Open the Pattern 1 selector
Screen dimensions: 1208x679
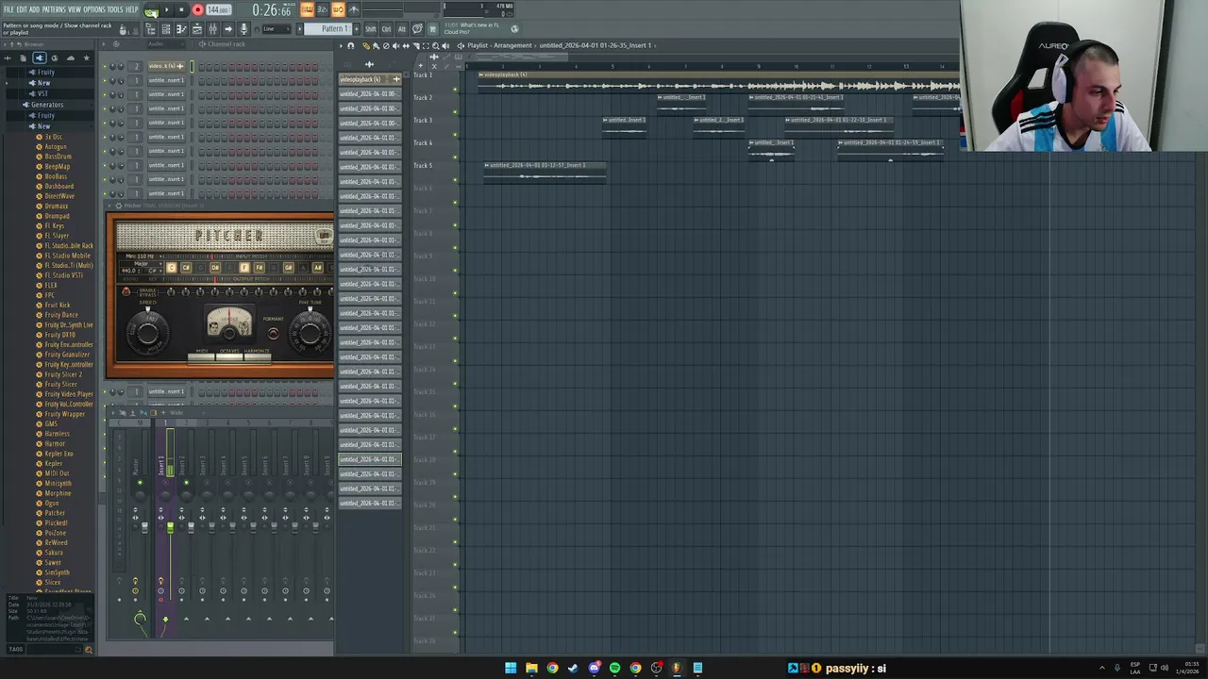point(329,29)
